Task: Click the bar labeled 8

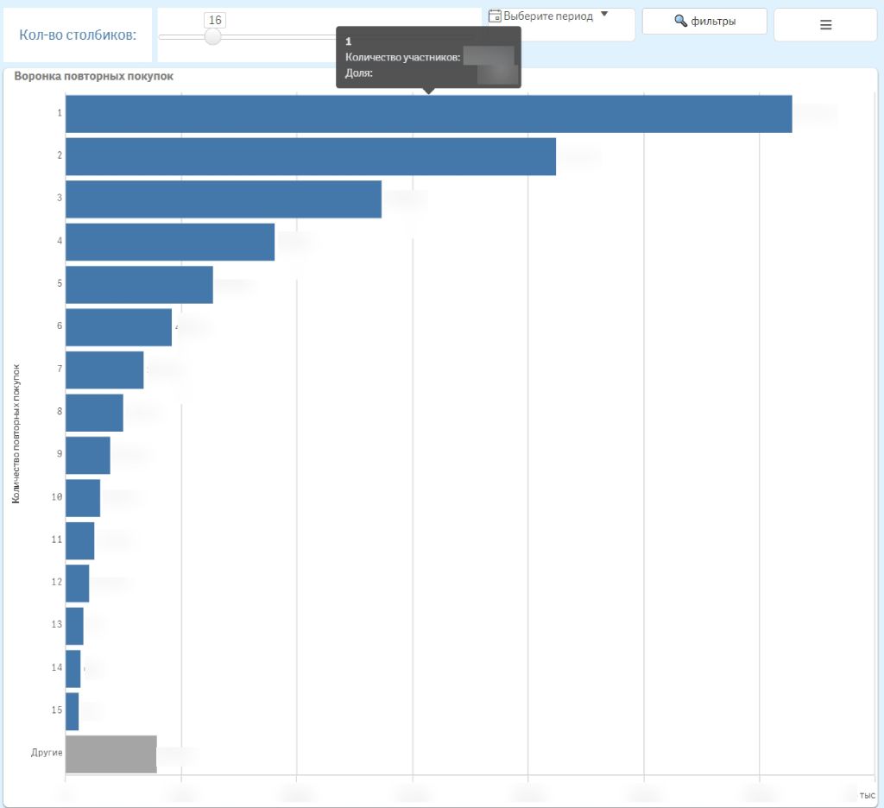Action: (x=94, y=413)
